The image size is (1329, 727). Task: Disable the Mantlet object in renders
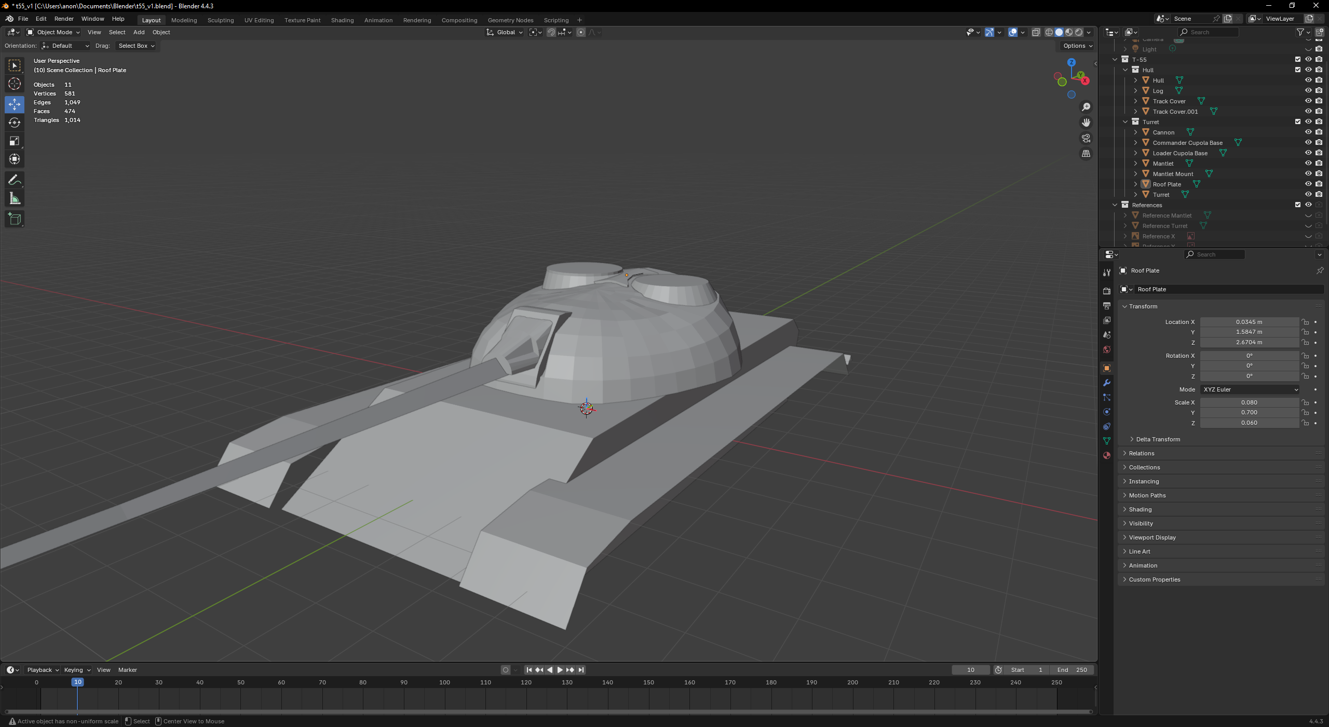[1319, 163]
